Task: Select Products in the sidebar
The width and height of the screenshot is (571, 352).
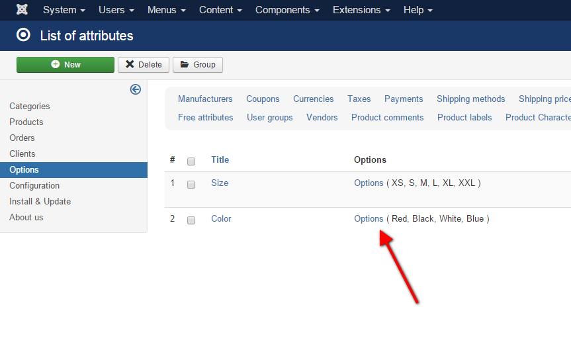Action: 26,122
